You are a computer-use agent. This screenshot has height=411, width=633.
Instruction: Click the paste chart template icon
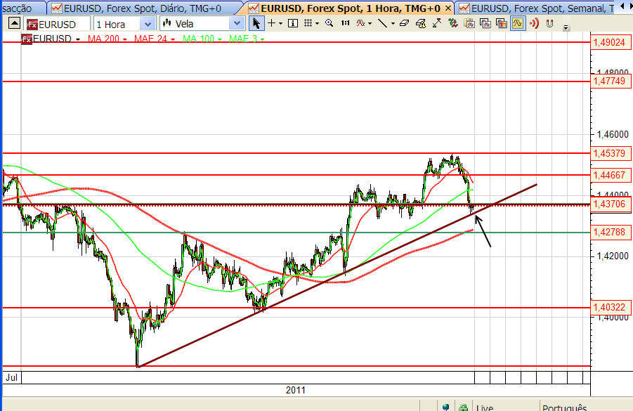pyautogui.click(x=469, y=23)
